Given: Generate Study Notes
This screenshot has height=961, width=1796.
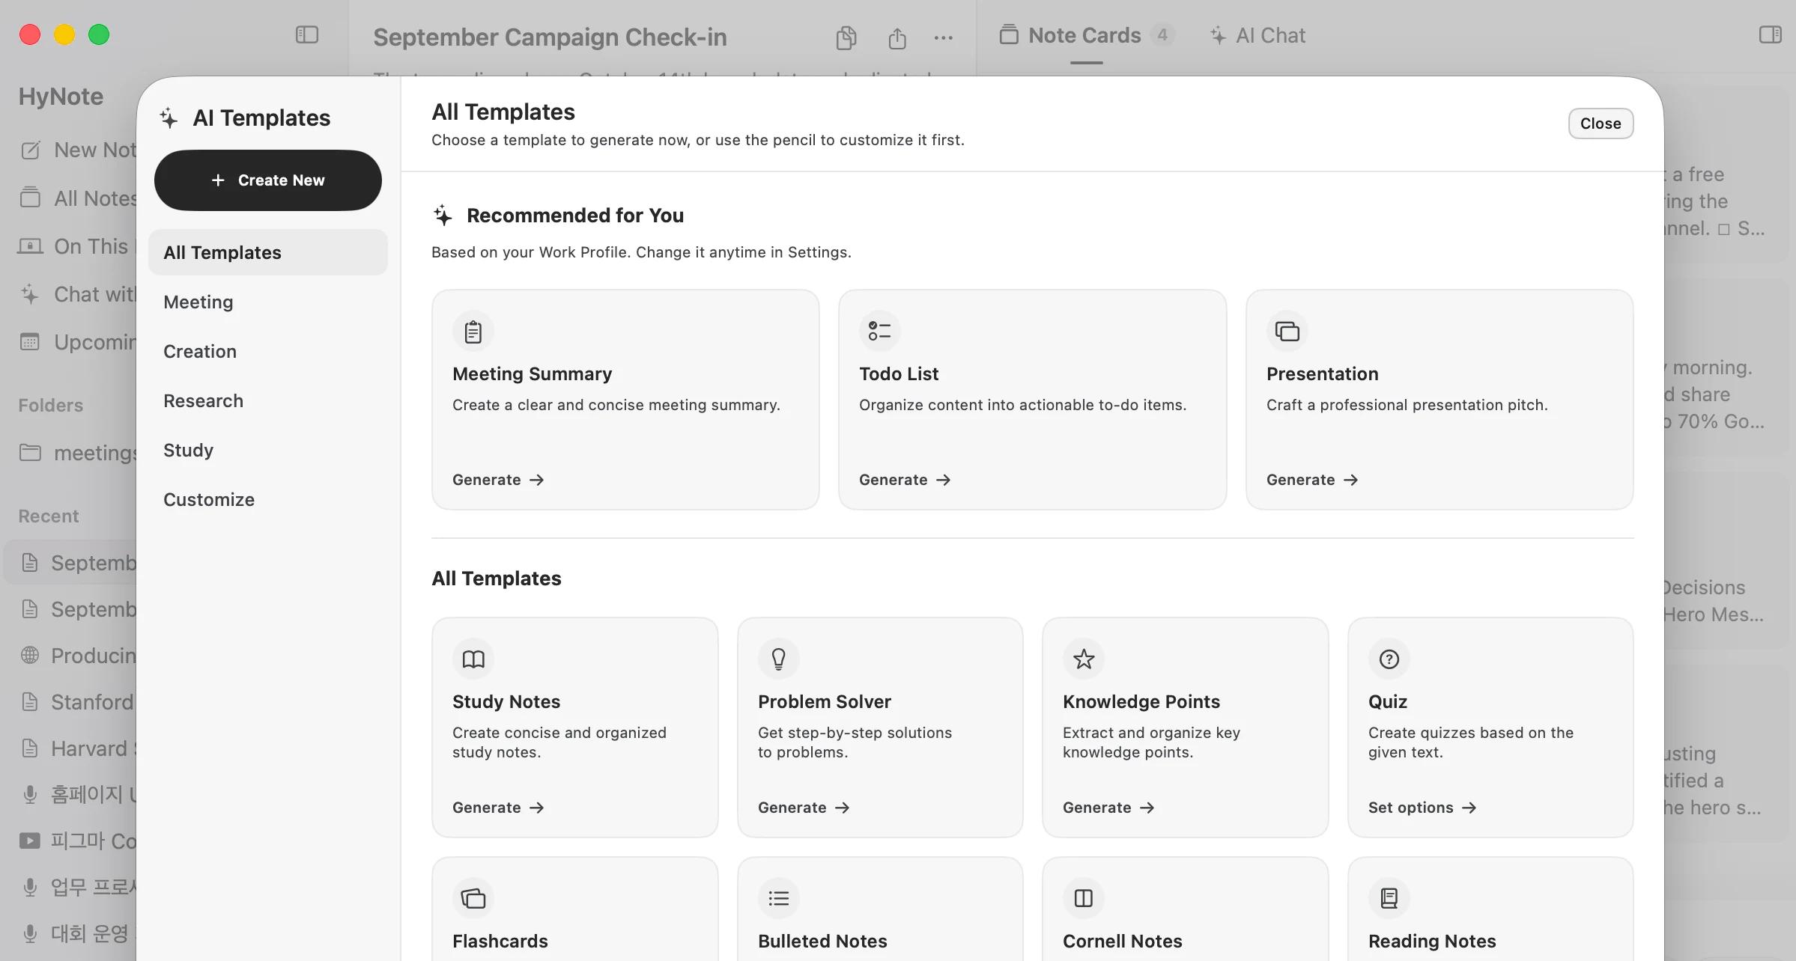Looking at the screenshot, I should pos(498,808).
